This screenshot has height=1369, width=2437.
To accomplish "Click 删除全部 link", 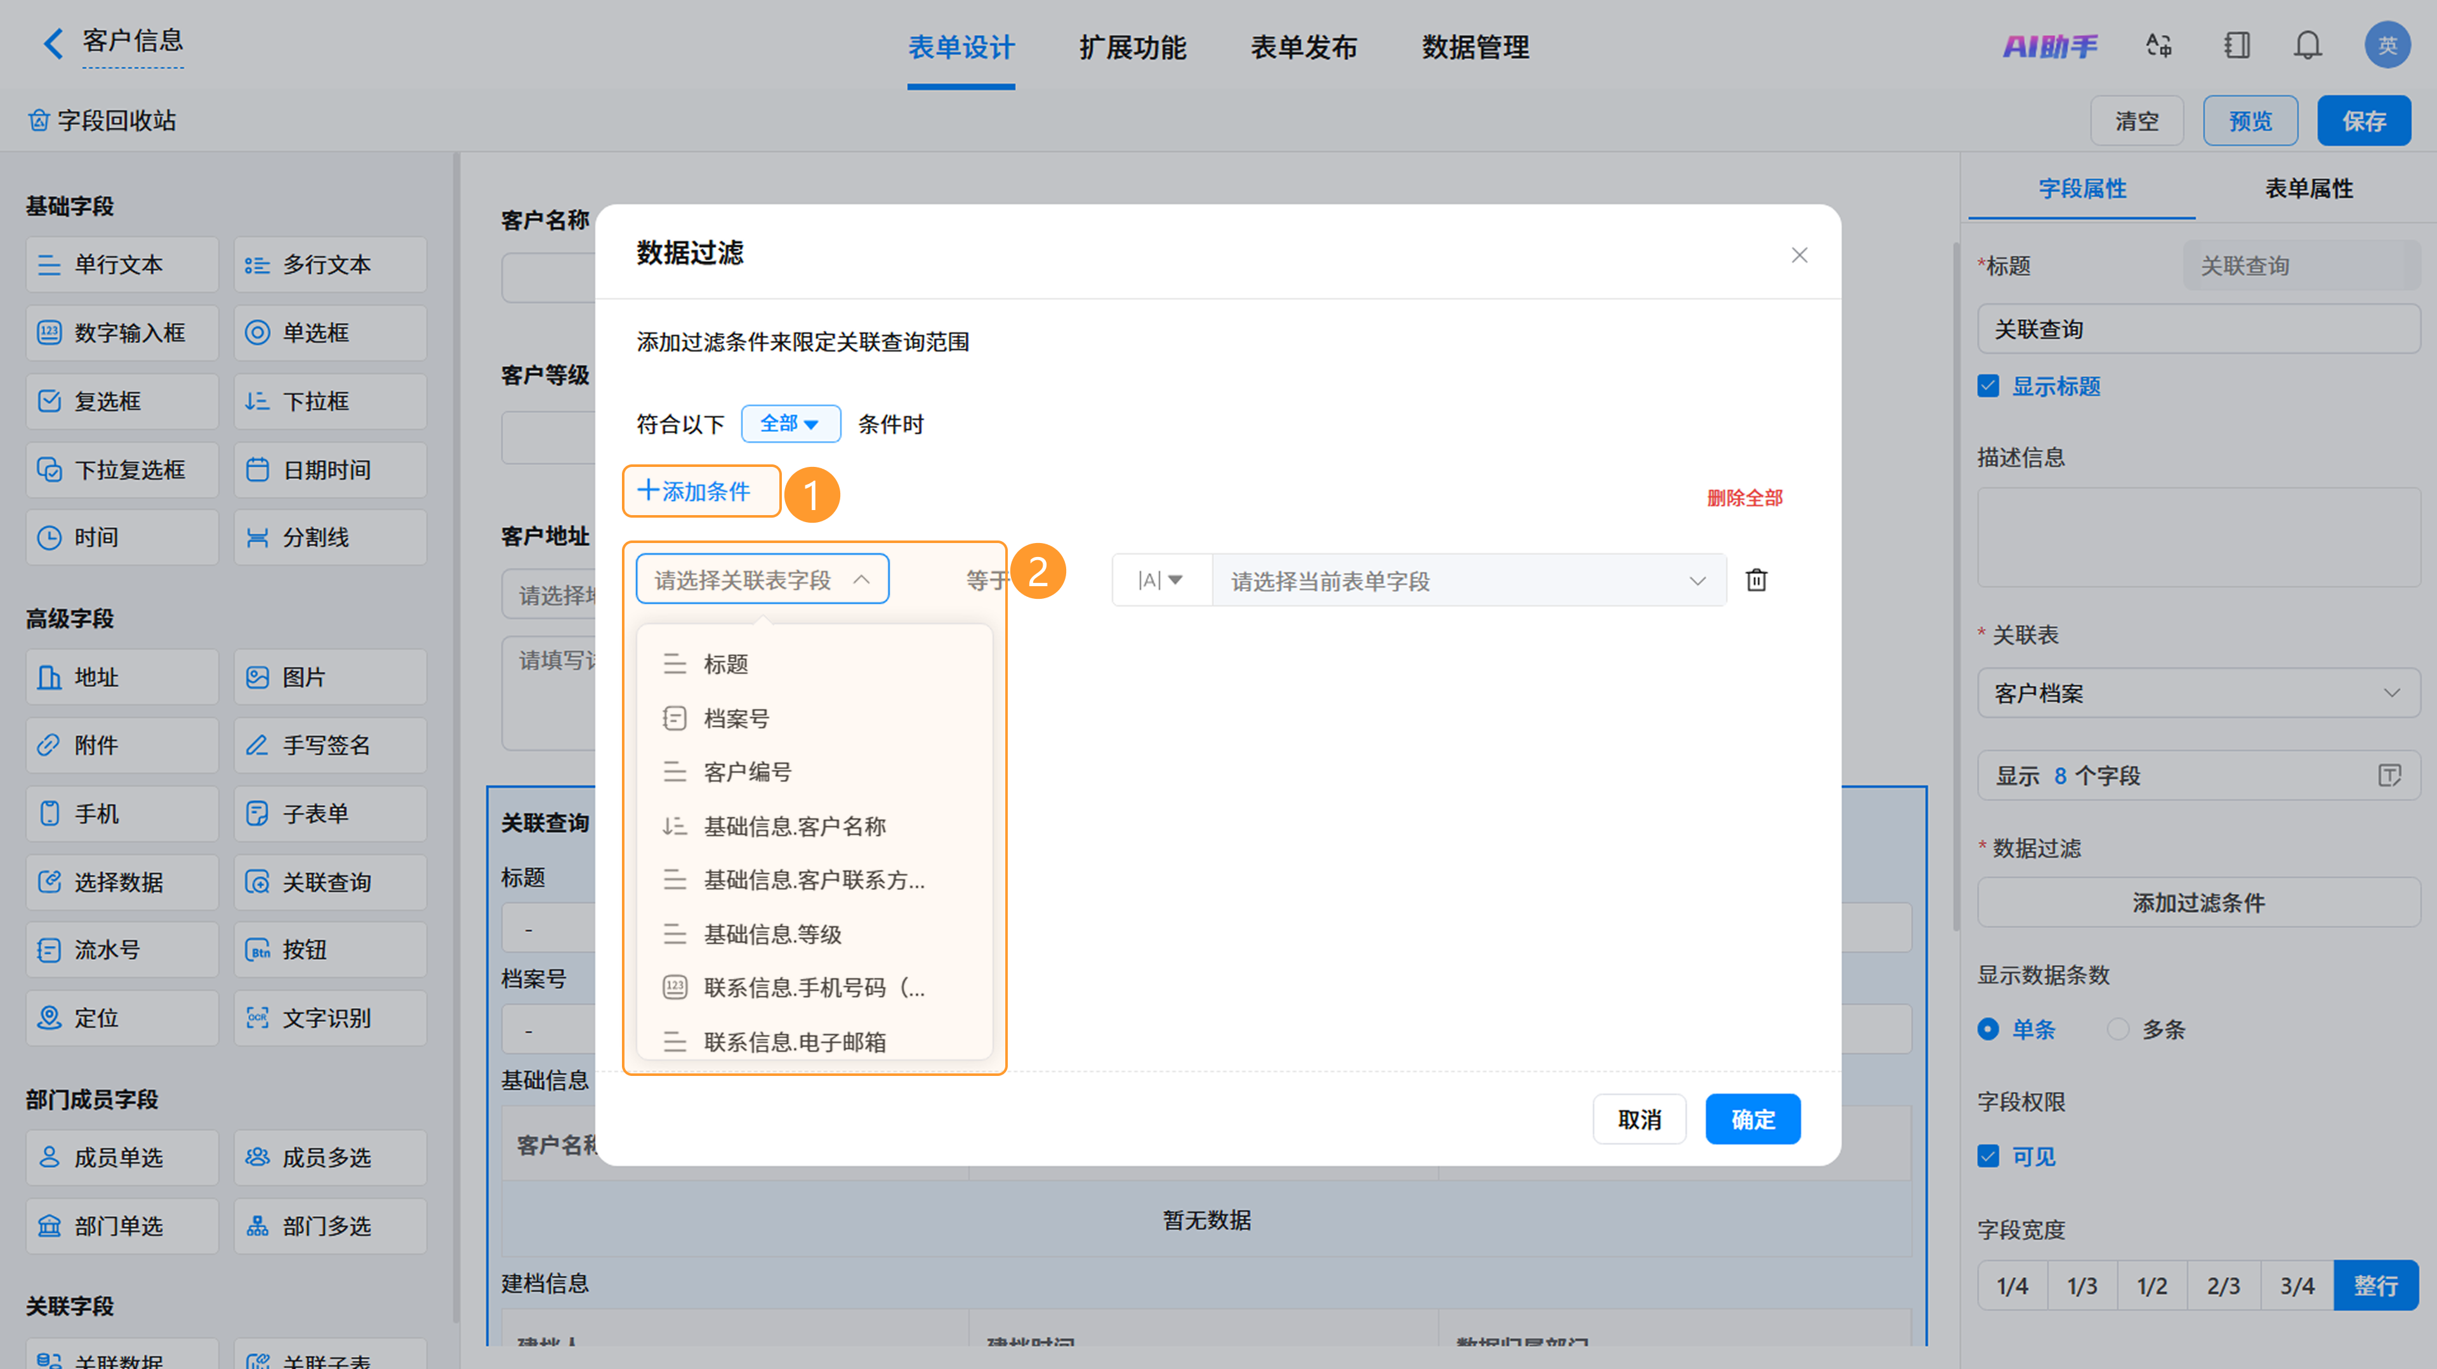I will [x=1745, y=498].
